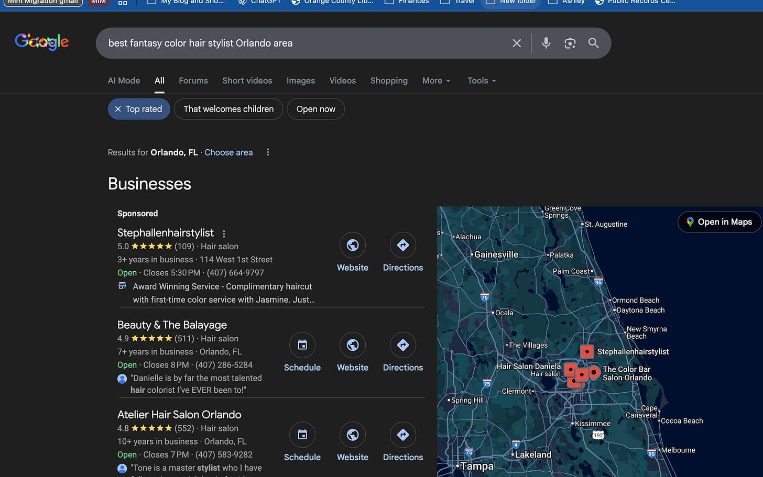Image resolution: width=763 pixels, height=477 pixels.
Task: Open the Tools dropdown
Action: click(482, 81)
